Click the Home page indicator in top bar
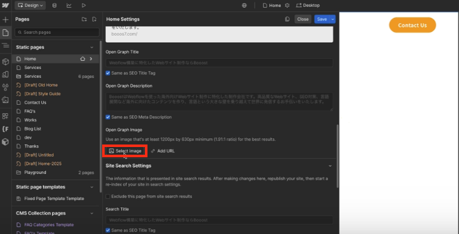This screenshot has height=234, width=459. click(272, 5)
